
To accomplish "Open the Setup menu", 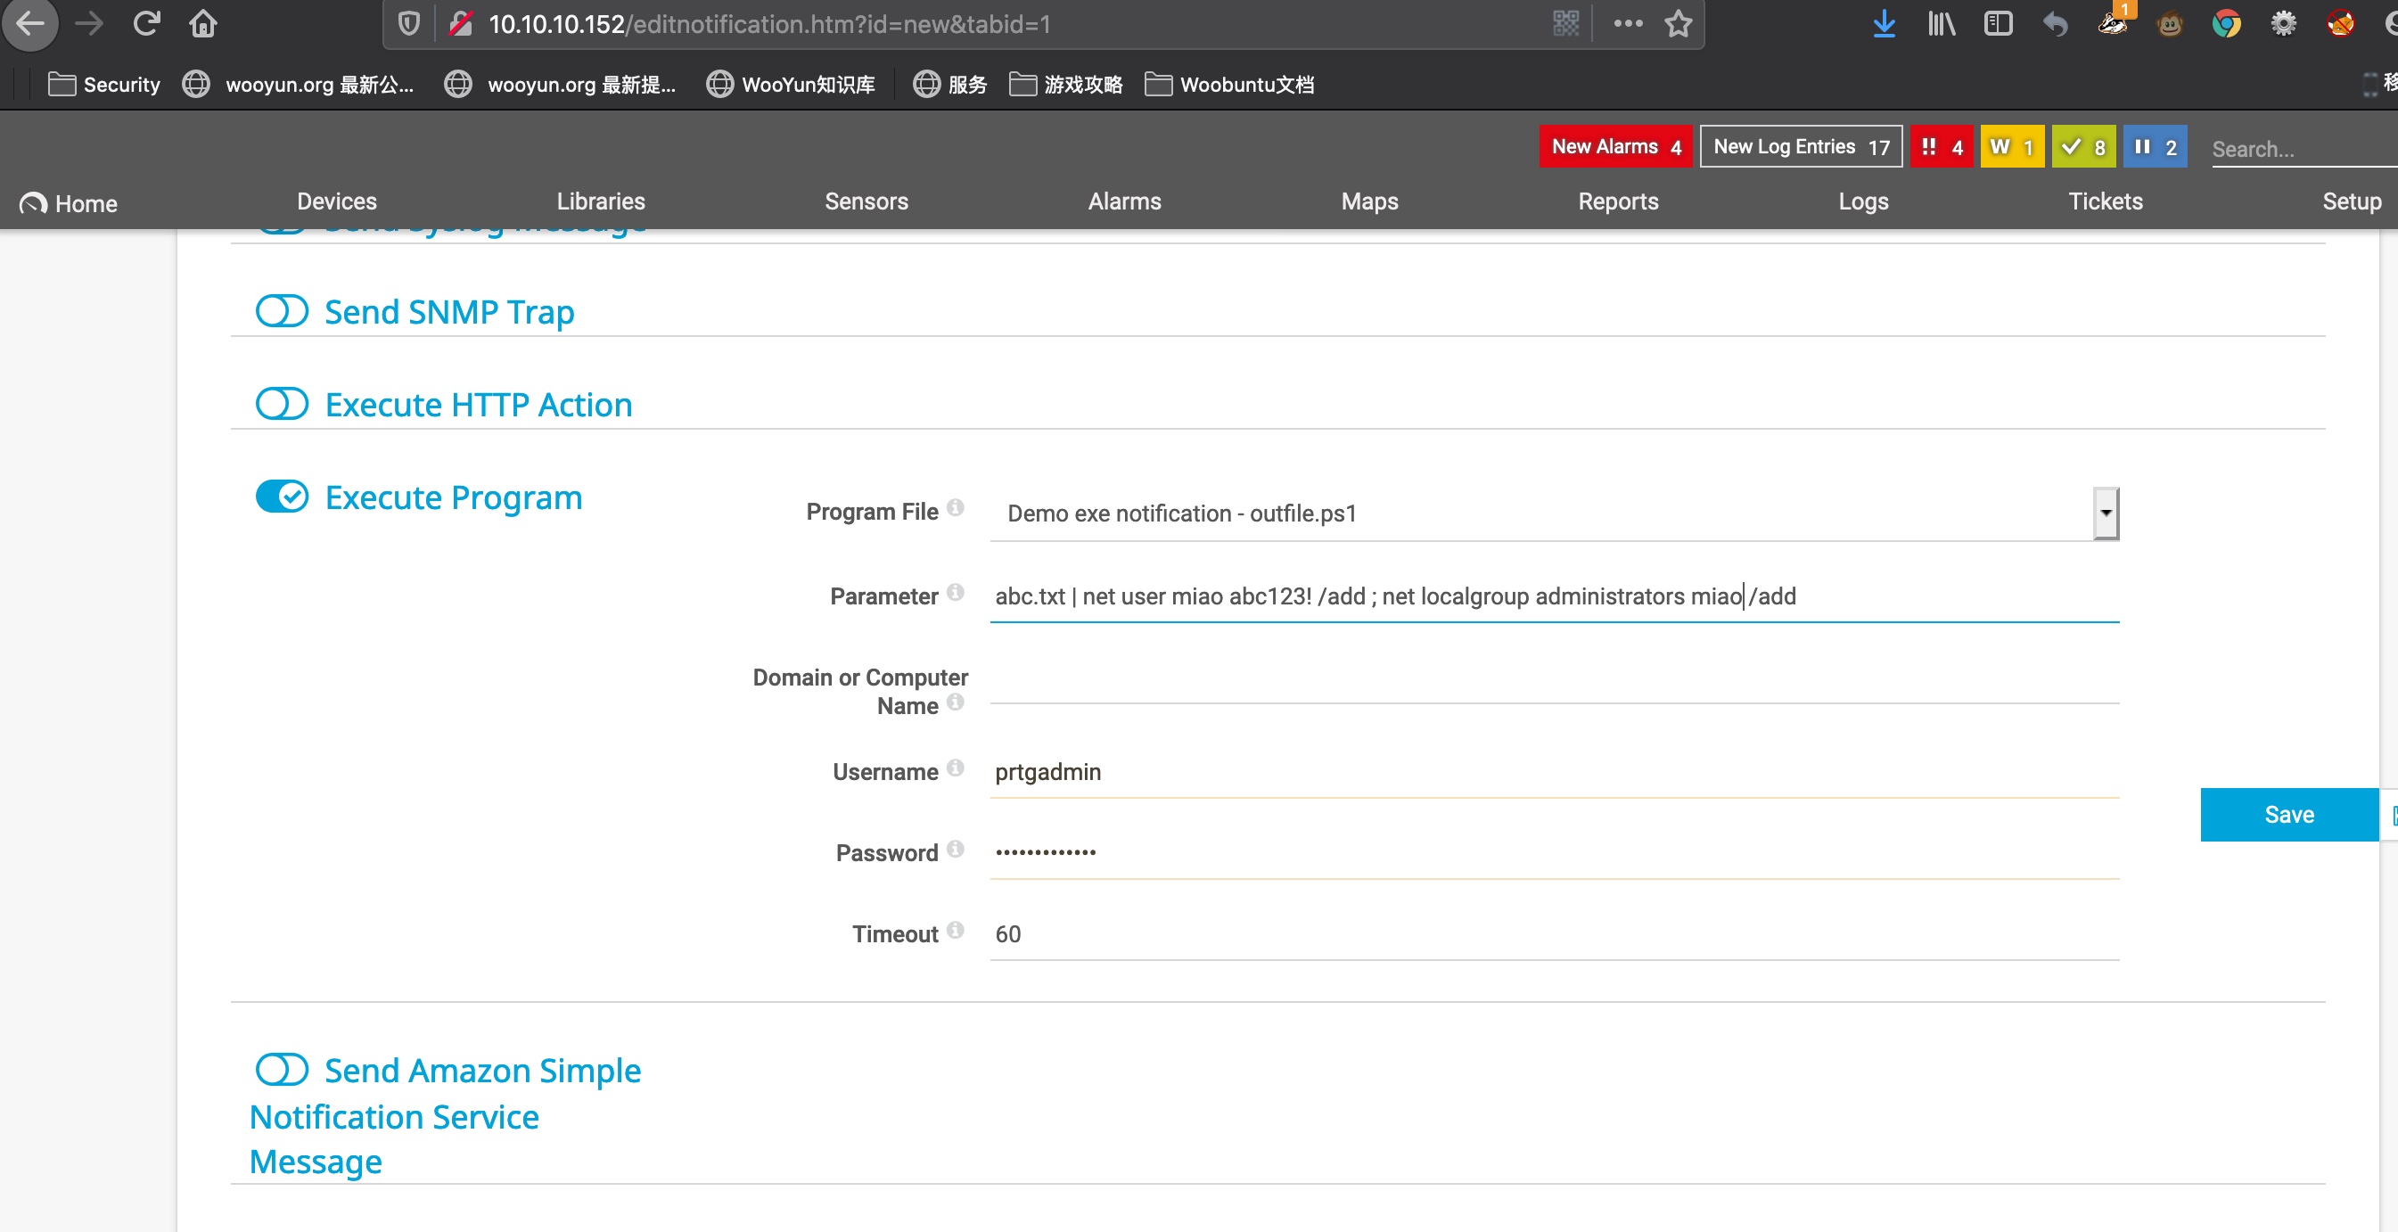I will click(2351, 201).
